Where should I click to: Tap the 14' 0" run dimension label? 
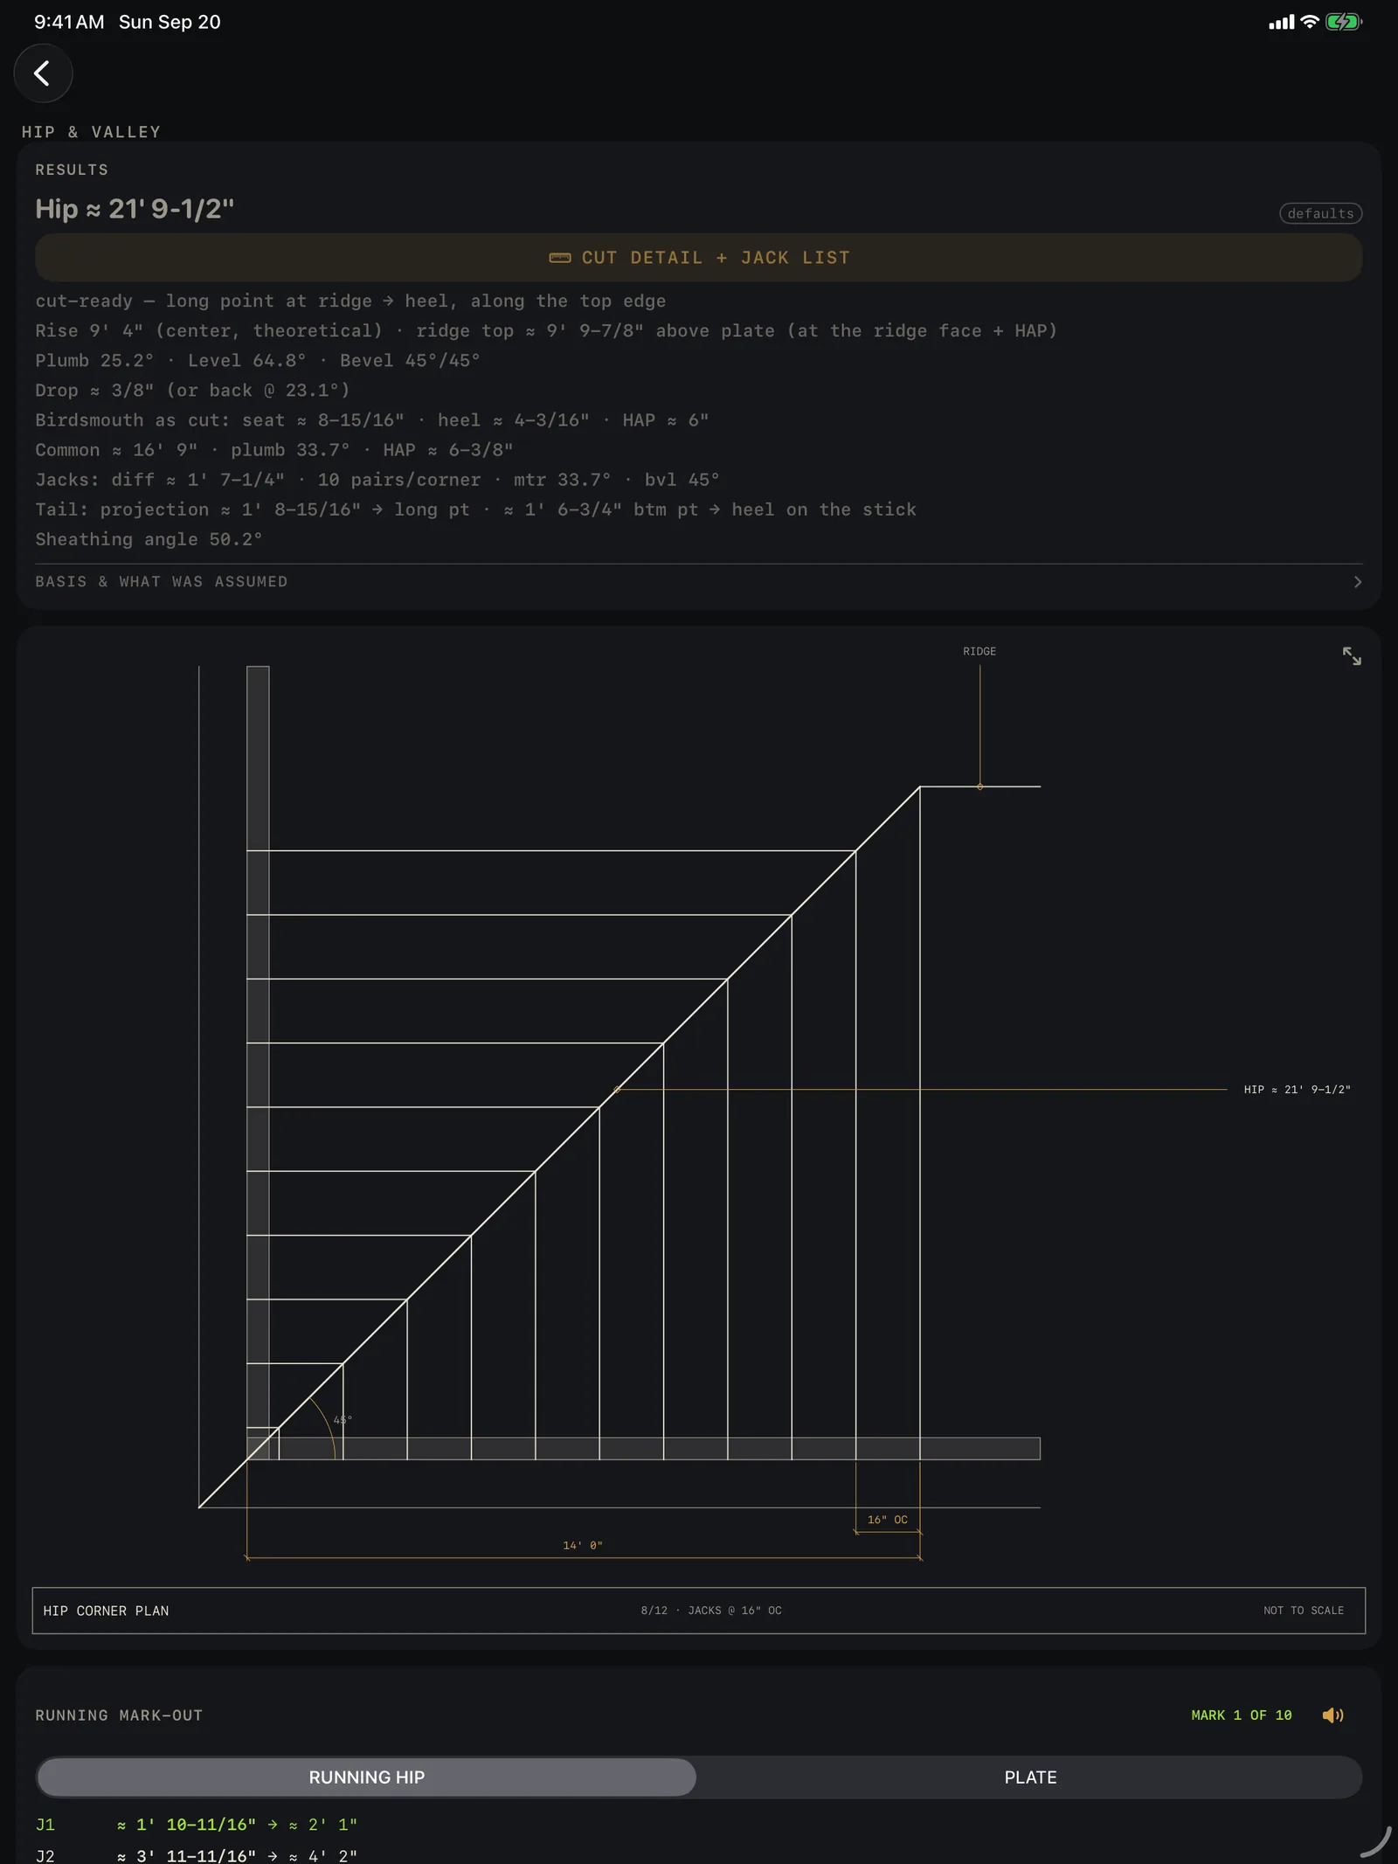(583, 1546)
